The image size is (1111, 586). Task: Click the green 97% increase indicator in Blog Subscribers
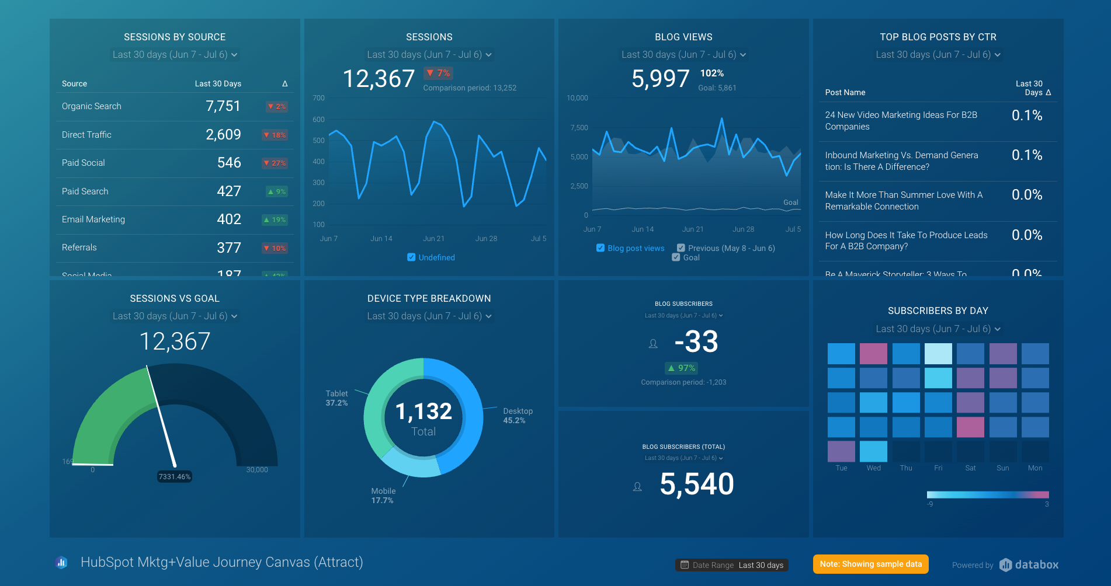pyautogui.click(x=681, y=368)
